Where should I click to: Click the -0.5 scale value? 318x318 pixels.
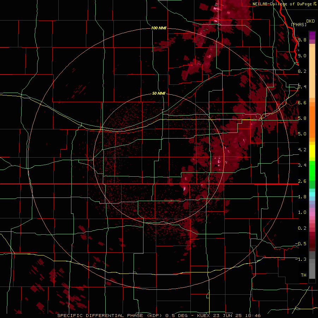301,243
